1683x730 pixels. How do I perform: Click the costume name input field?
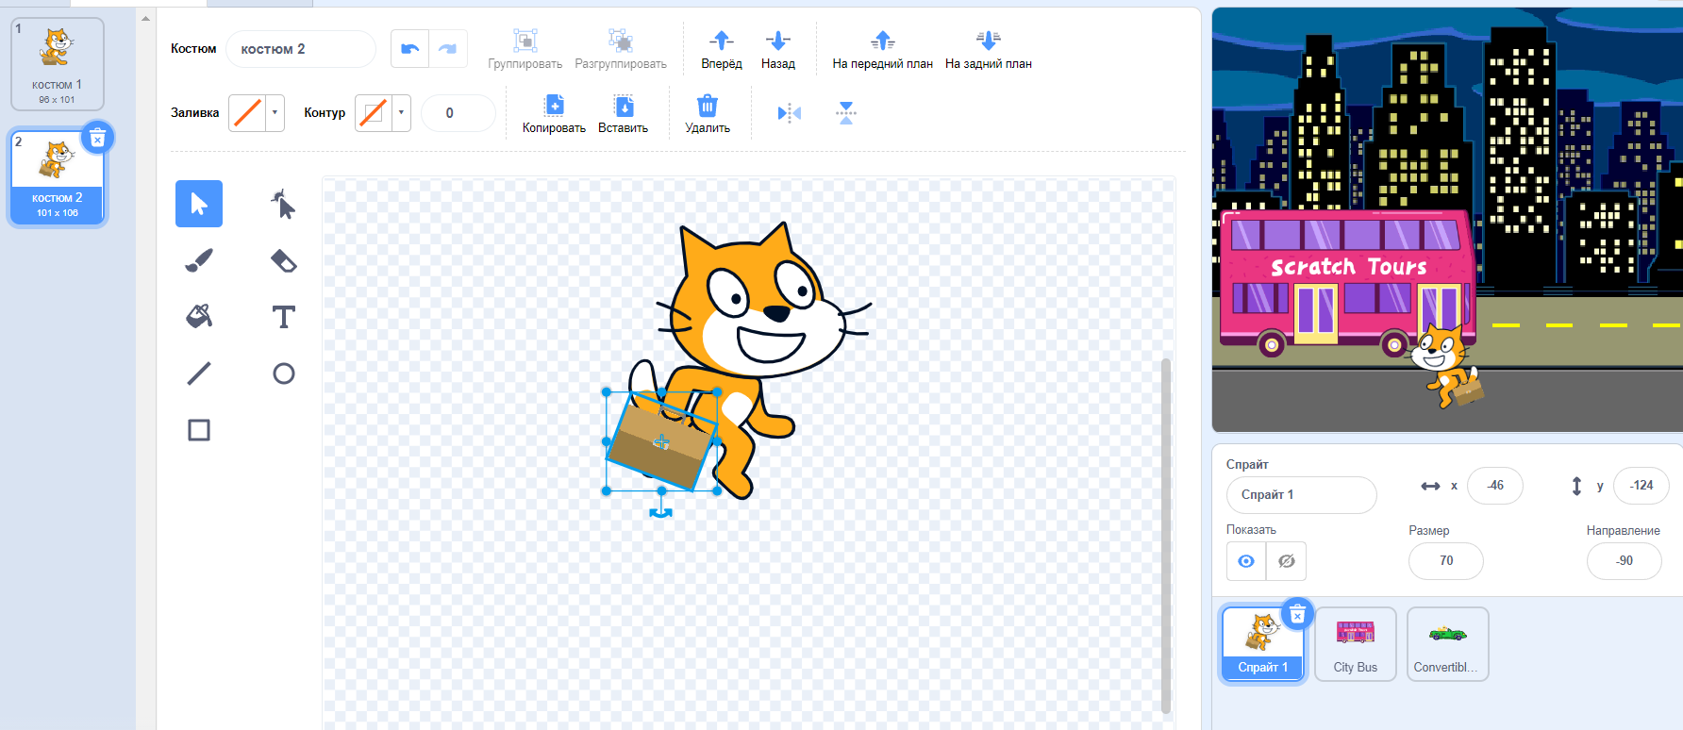[x=300, y=49]
